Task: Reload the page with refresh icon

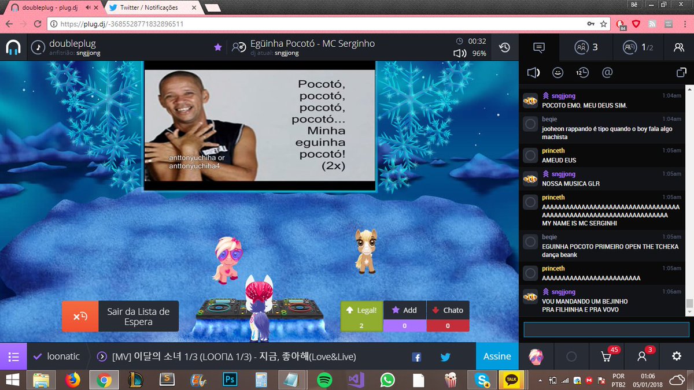Action: 38,24
